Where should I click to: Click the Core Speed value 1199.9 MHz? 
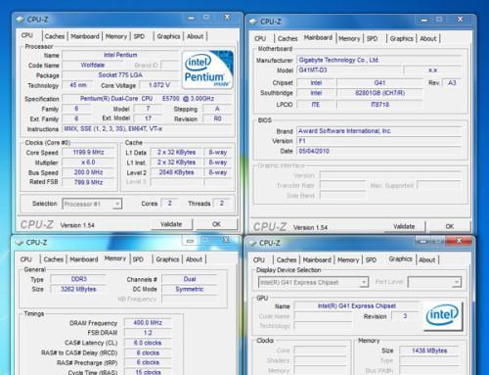pyautogui.click(x=88, y=153)
